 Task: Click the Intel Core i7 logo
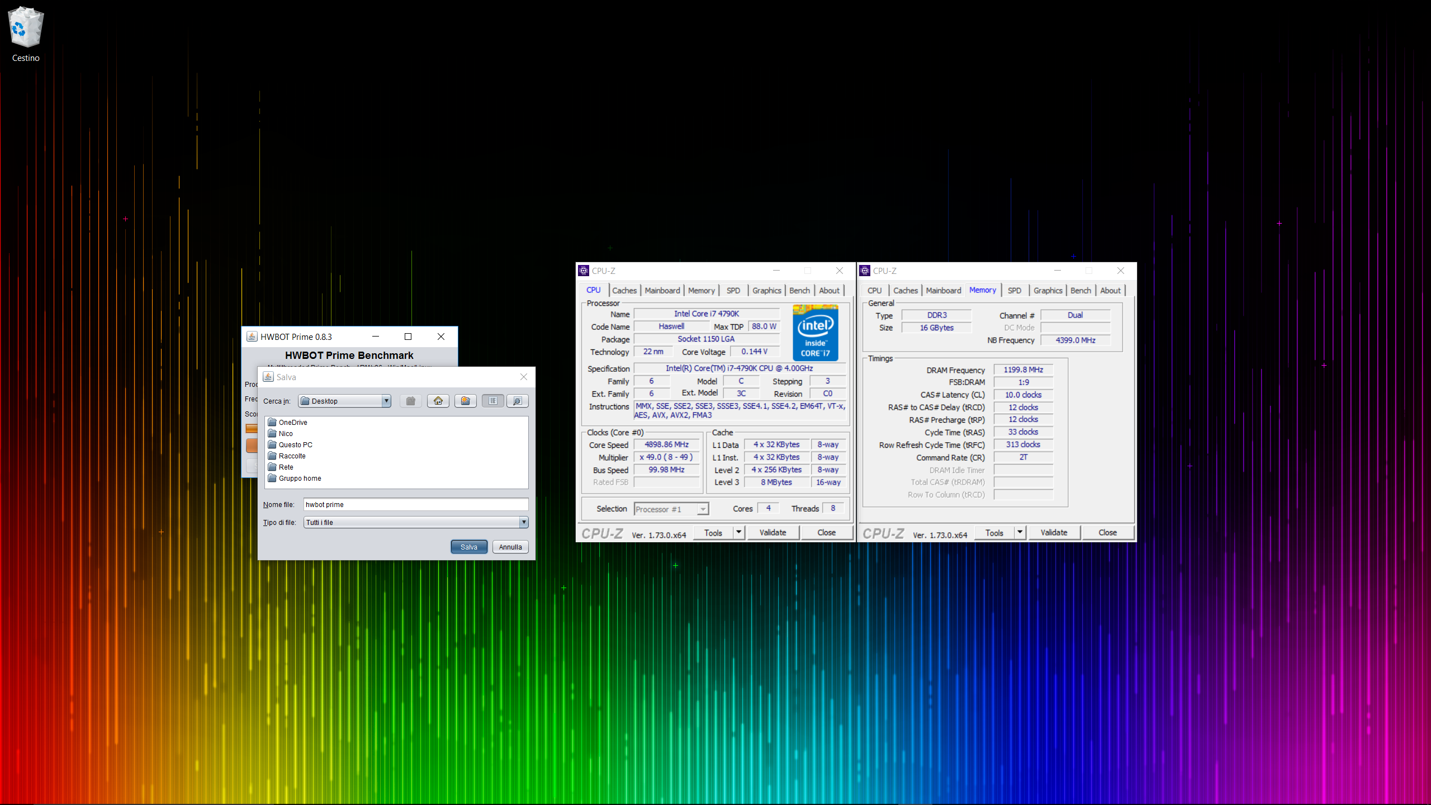pyautogui.click(x=816, y=333)
